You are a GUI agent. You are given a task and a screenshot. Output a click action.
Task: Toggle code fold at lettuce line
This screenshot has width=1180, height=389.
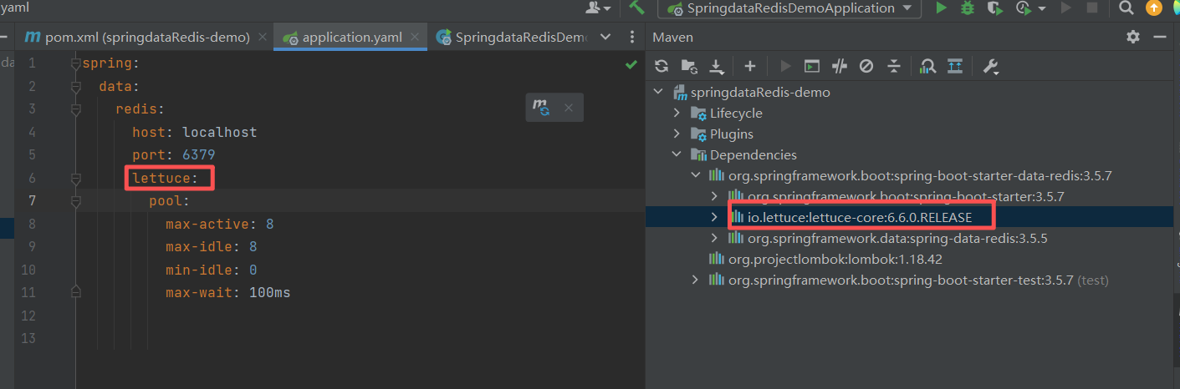pos(76,178)
